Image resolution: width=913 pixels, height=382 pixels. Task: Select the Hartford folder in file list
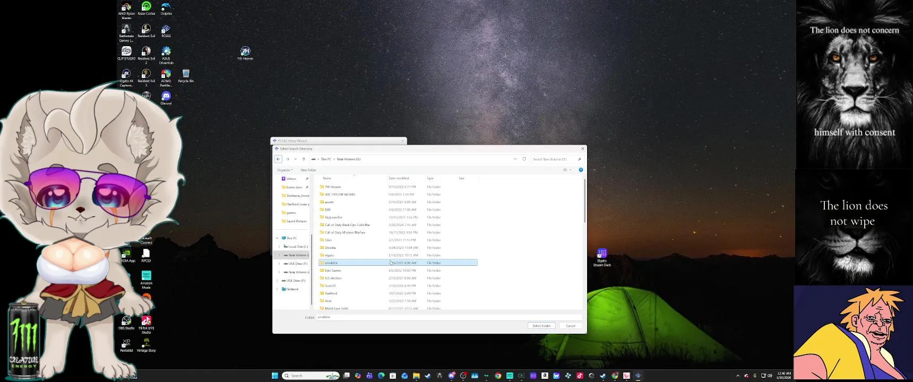point(398,293)
